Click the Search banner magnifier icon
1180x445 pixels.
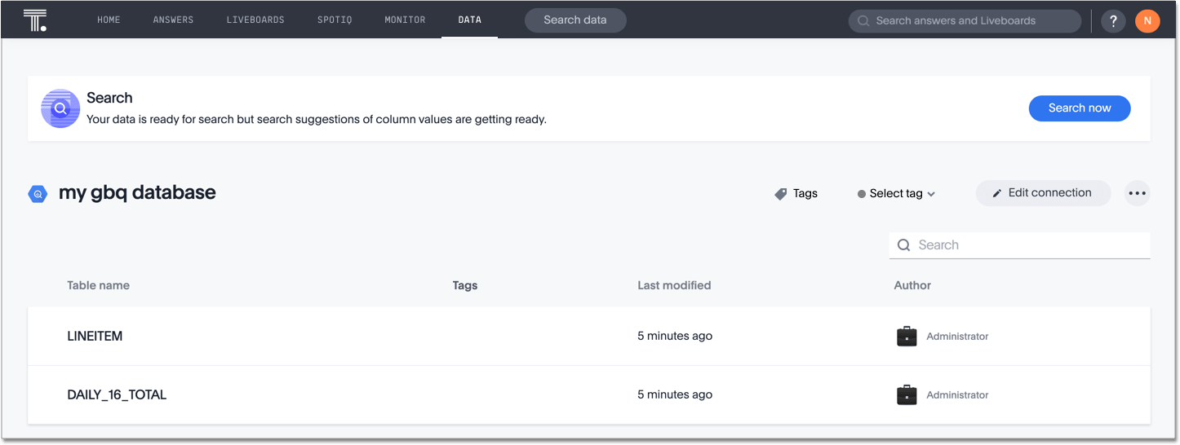(60, 108)
